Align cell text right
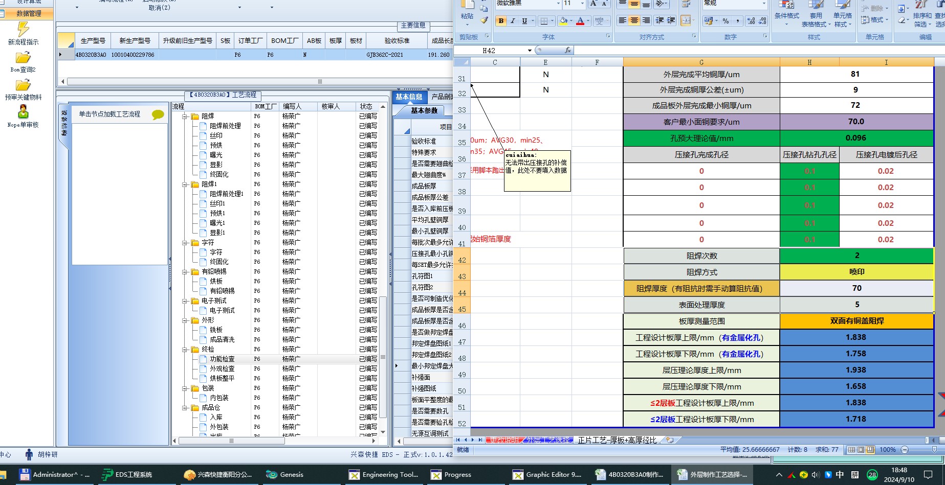945x485 pixels. [x=646, y=20]
